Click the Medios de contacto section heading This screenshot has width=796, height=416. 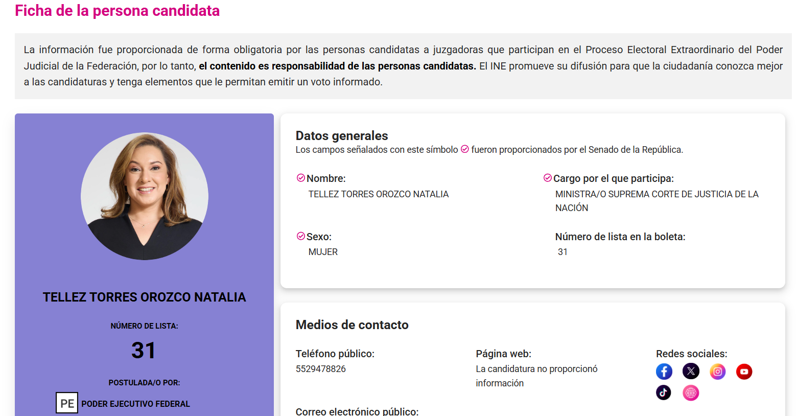tap(352, 325)
